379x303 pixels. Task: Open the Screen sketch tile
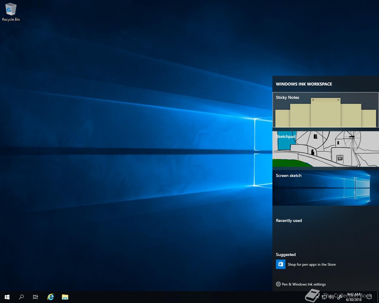tap(326, 188)
